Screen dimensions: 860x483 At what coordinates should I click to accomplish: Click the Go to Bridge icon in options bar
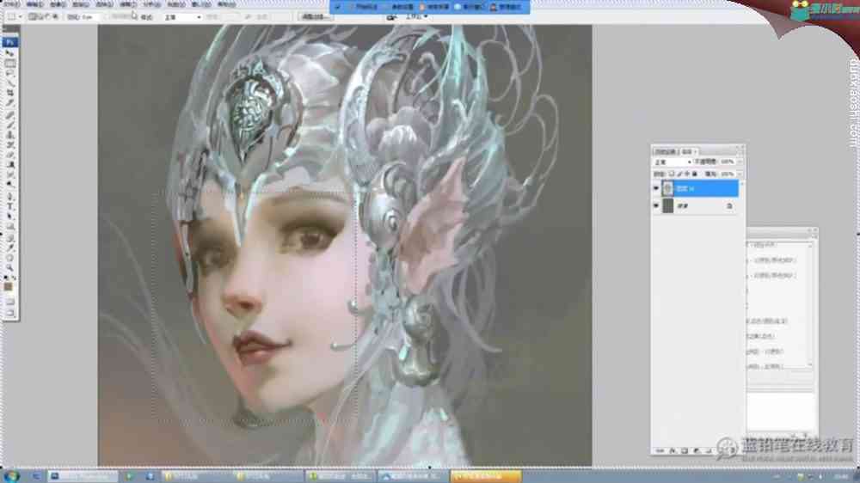pos(391,17)
